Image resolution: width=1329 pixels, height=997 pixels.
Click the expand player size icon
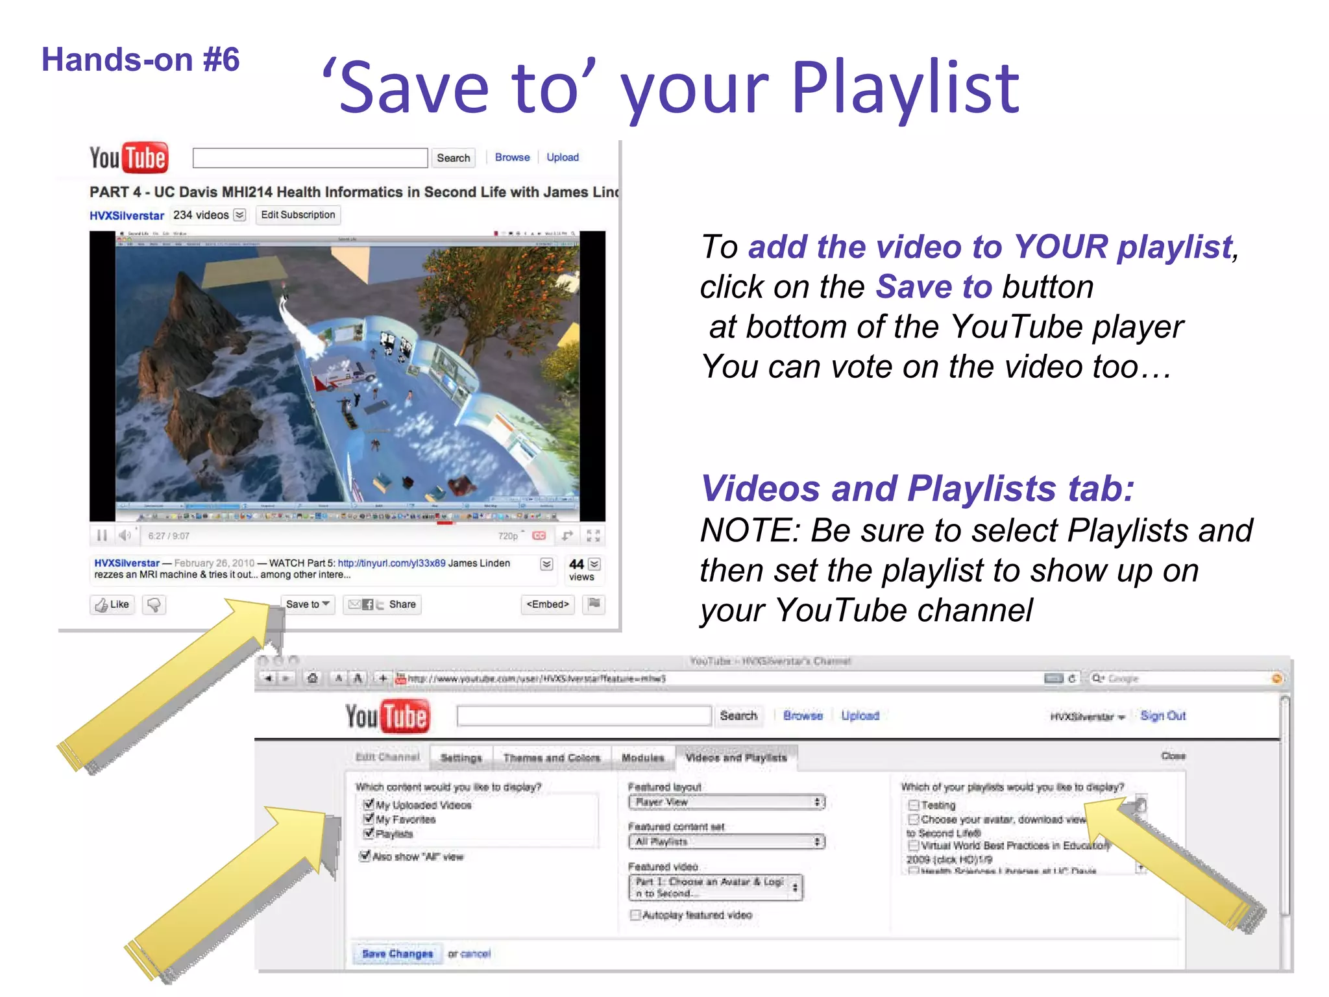(567, 535)
